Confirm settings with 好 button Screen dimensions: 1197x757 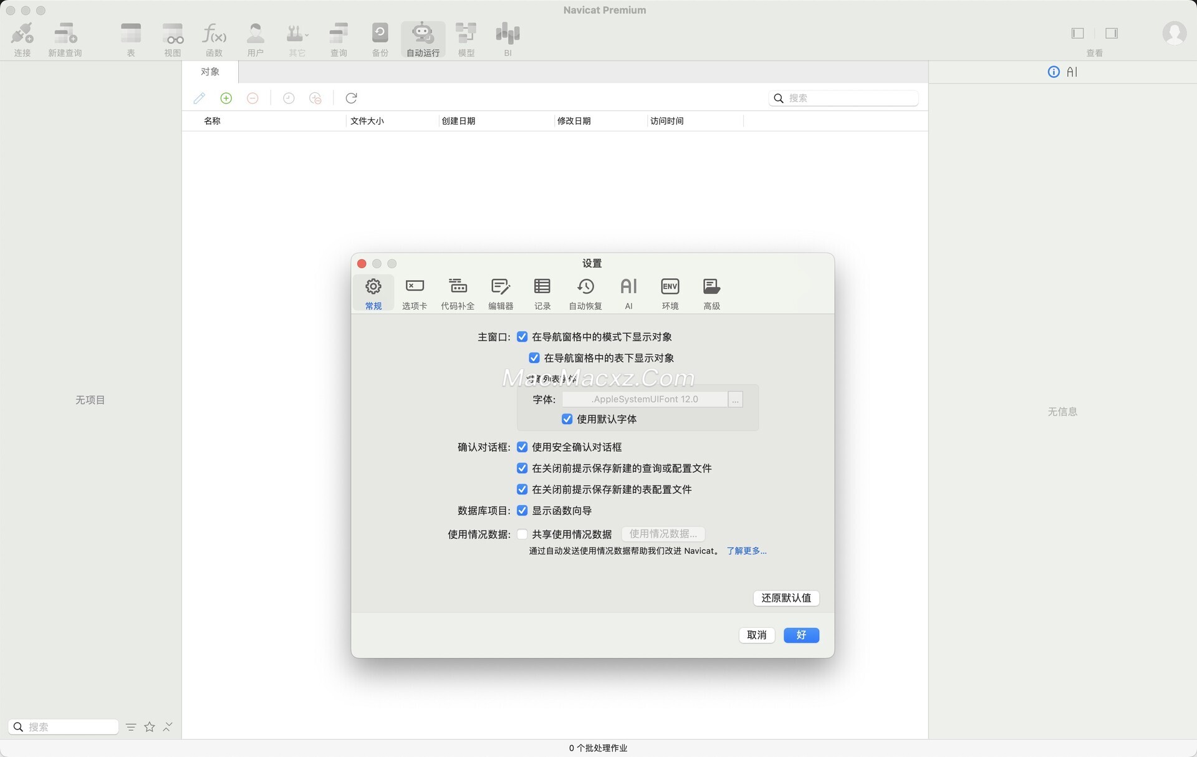coord(801,635)
